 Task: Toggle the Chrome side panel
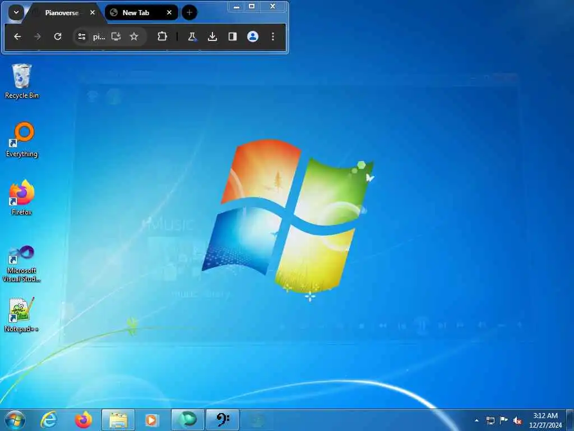[233, 36]
